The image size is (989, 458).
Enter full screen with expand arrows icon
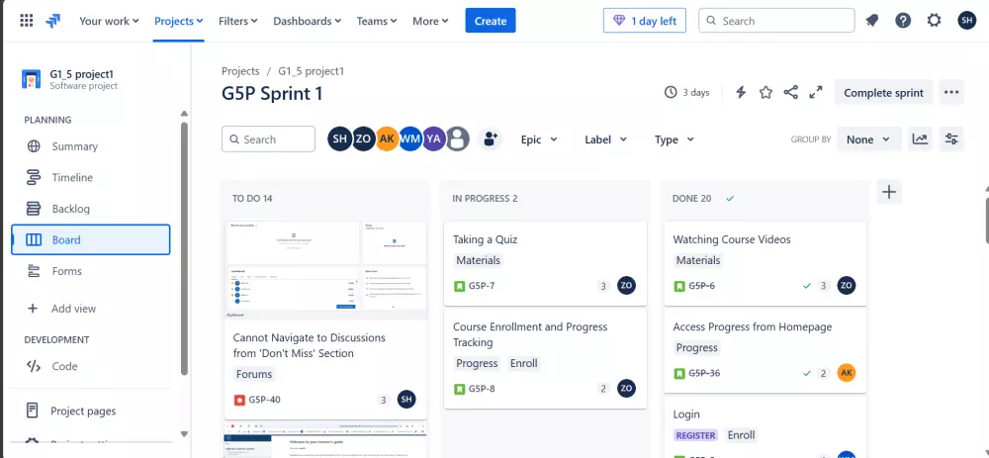pyautogui.click(x=816, y=93)
